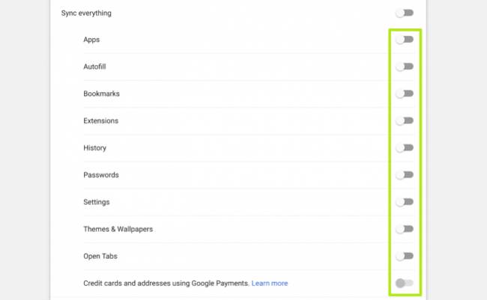Click the 'Apps' row label
Viewport: 487px width, 300px height.
[x=91, y=40]
